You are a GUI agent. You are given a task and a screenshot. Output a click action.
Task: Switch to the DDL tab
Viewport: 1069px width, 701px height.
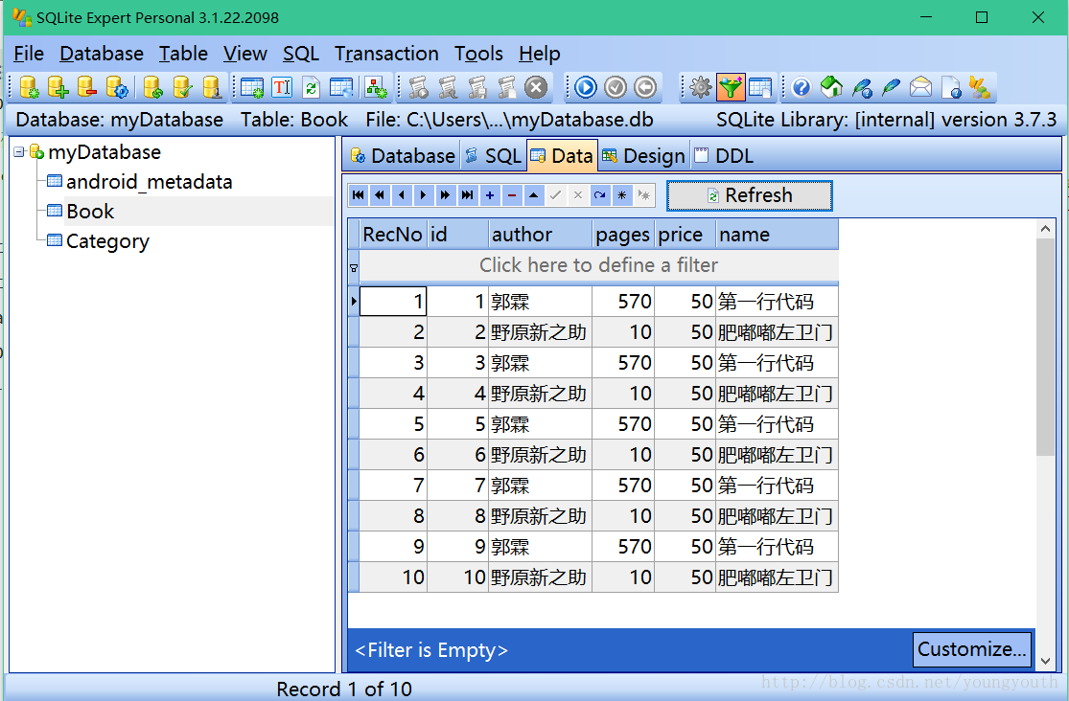point(724,156)
